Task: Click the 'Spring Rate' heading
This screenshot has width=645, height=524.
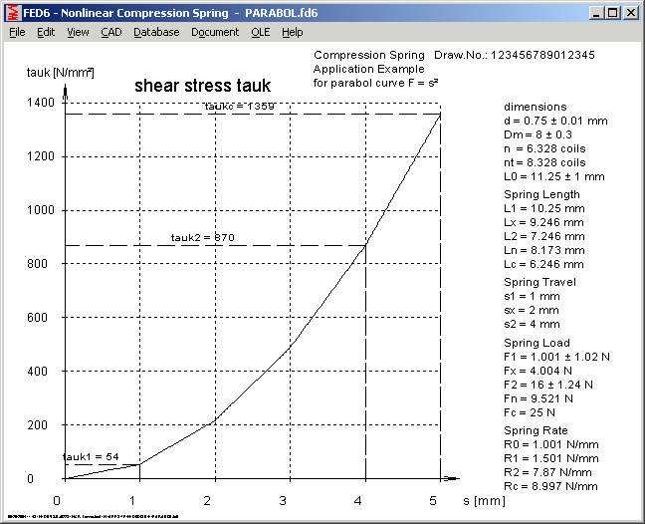Action: (536, 429)
